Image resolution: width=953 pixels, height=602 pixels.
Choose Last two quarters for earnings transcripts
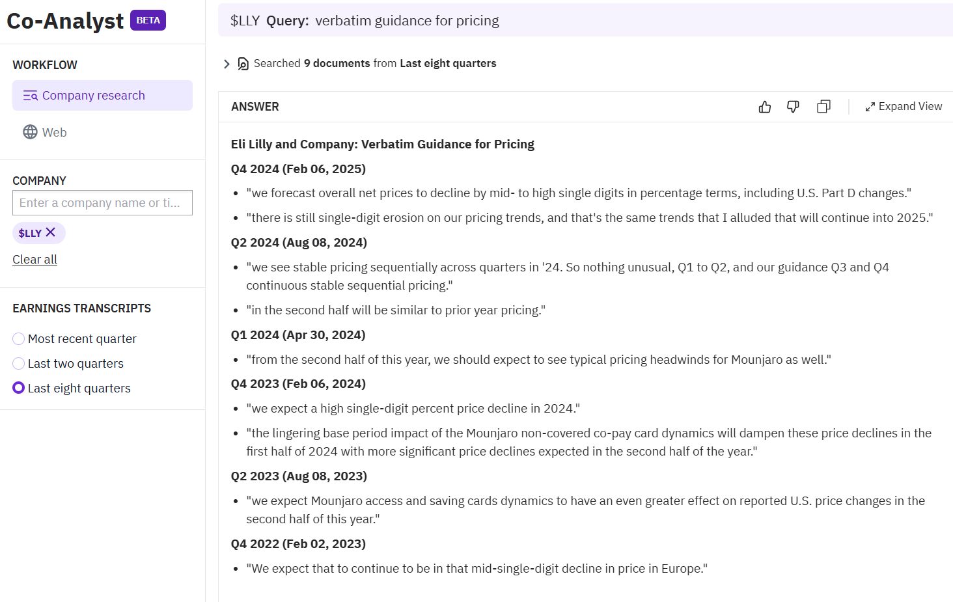click(x=18, y=363)
